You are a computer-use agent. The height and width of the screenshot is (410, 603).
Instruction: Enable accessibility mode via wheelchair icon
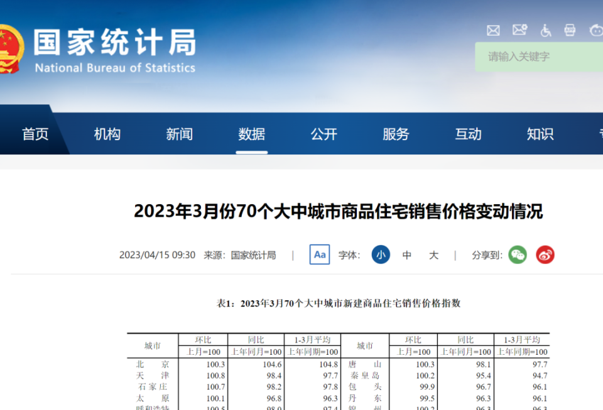tap(545, 30)
